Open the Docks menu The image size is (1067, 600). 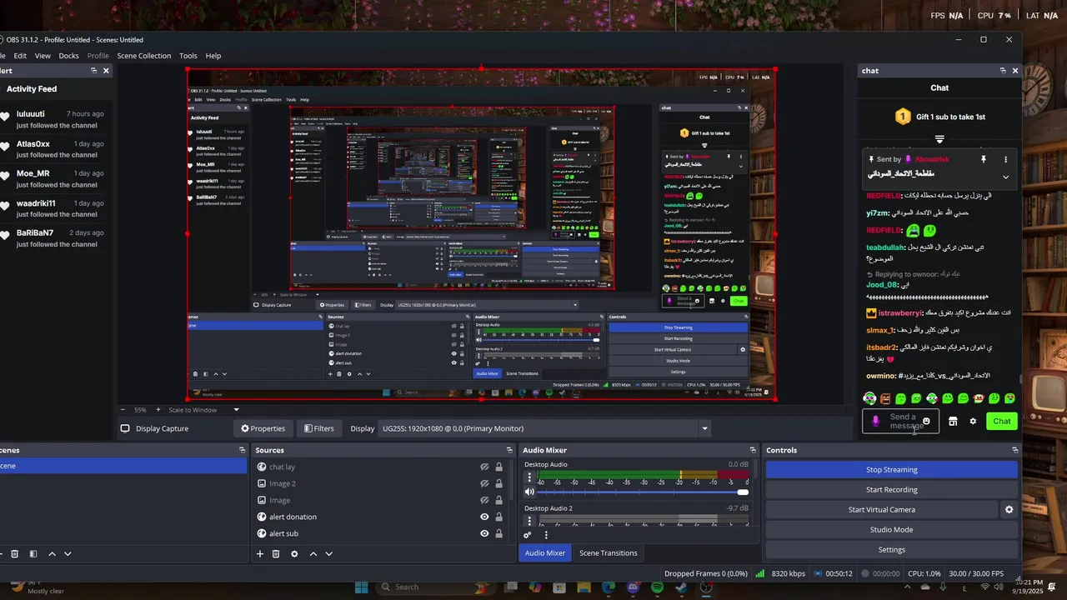(68, 56)
